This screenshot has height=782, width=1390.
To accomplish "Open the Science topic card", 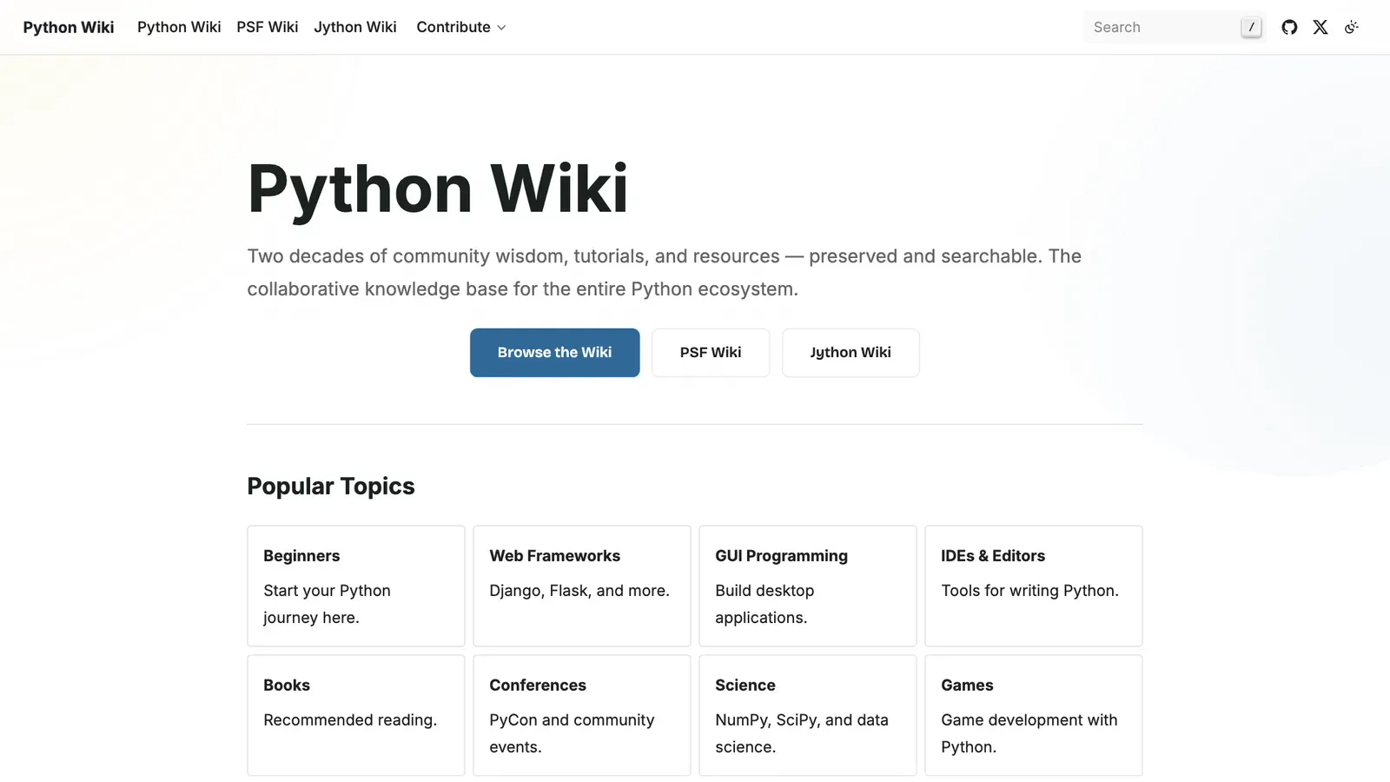I will pos(808,715).
